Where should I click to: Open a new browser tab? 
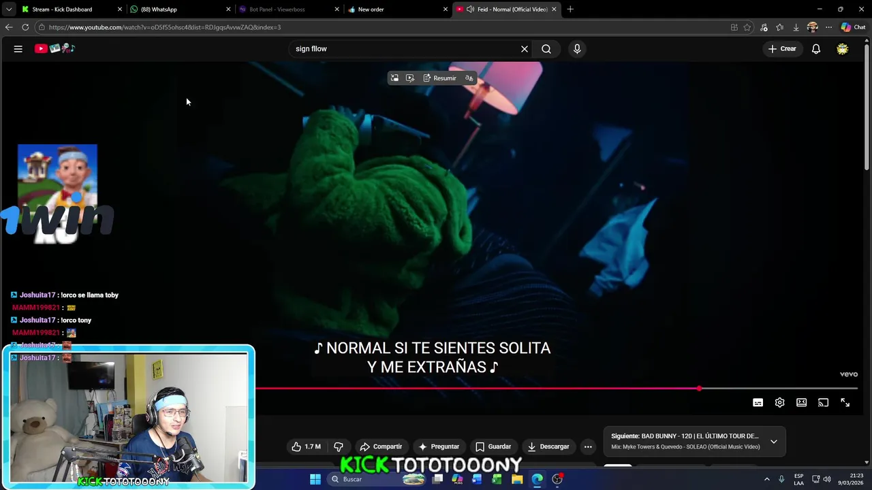coord(570,10)
